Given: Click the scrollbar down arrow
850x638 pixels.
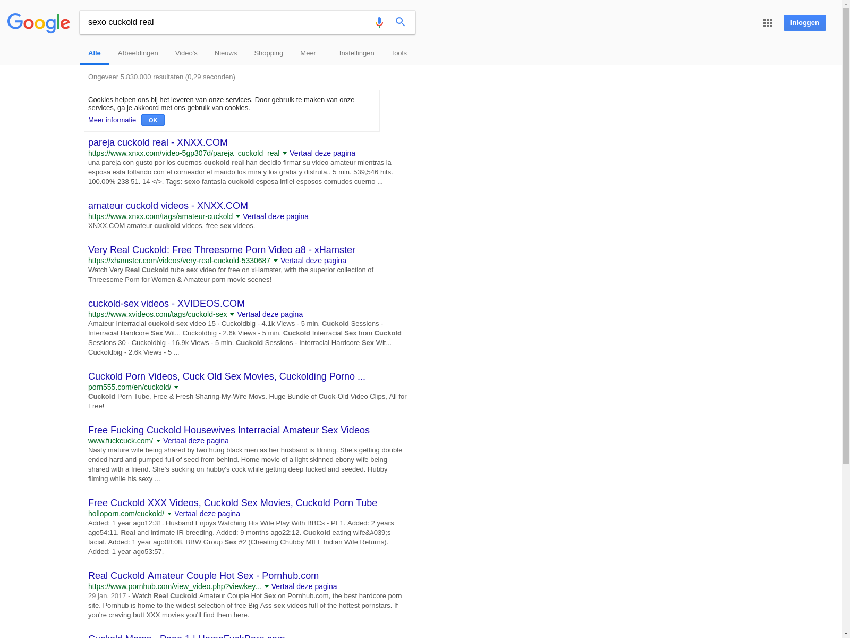Looking at the screenshot, I should (x=846, y=634).
